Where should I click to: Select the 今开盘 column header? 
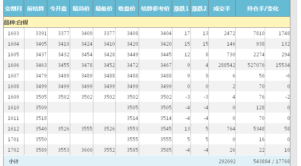coord(58,9)
